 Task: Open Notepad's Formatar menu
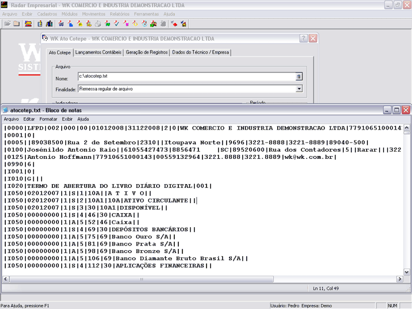(48, 119)
